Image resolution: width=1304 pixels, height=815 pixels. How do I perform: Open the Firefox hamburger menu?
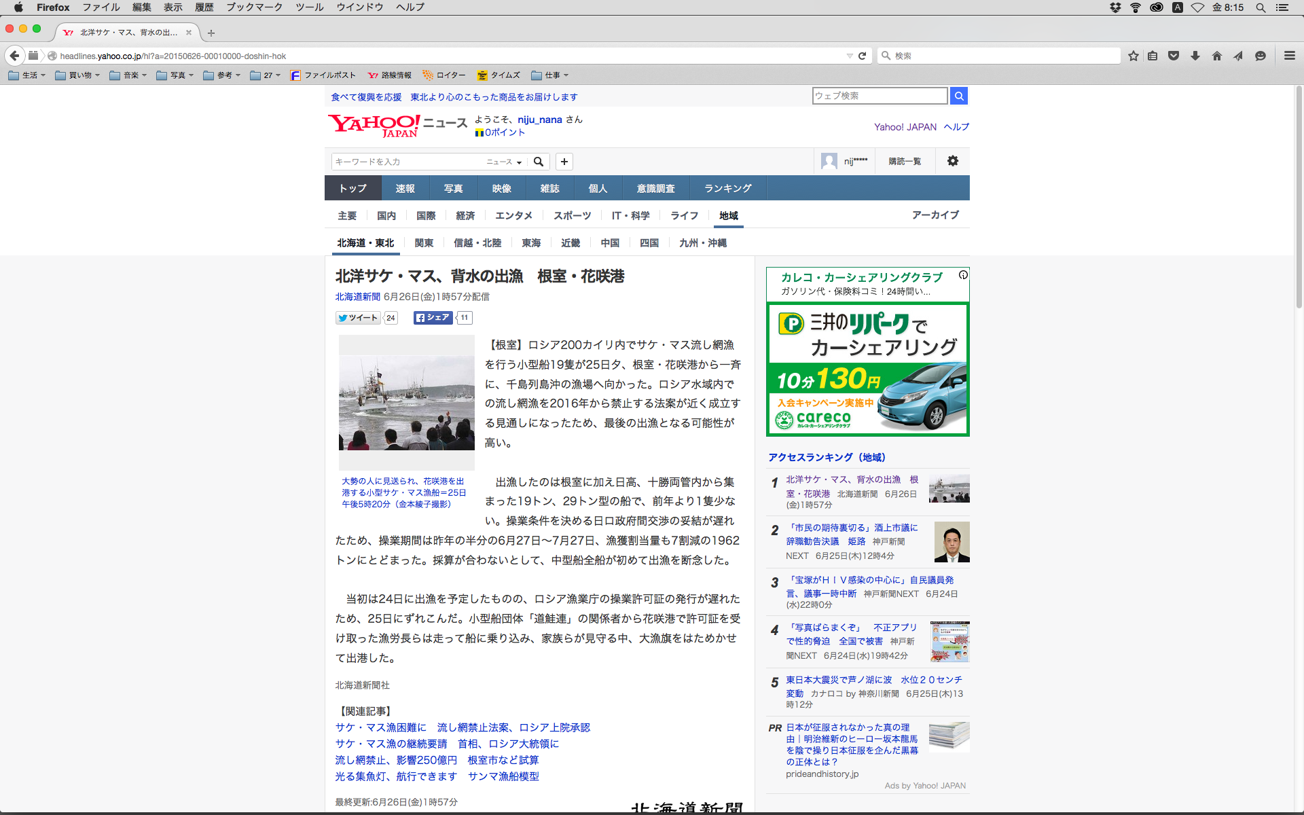point(1289,56)
